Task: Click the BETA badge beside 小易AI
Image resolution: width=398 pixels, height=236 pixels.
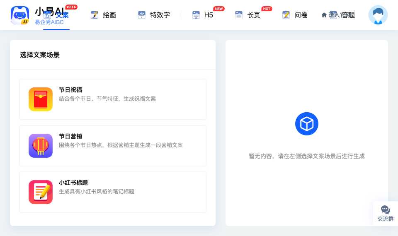Action: tap(71, 7)
